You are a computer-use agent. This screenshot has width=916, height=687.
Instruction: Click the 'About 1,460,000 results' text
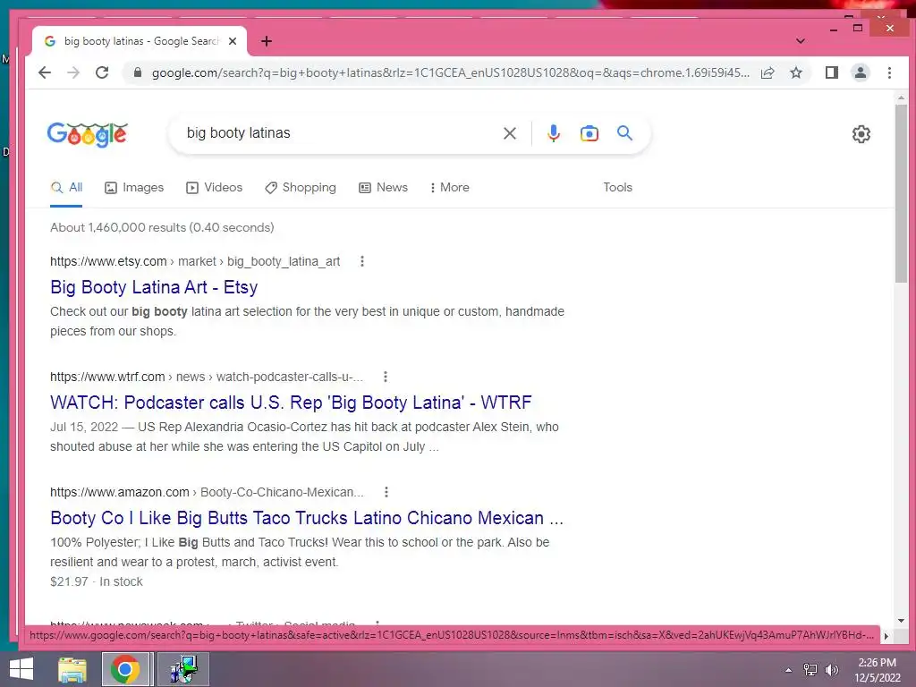click(x=162, y=228)
